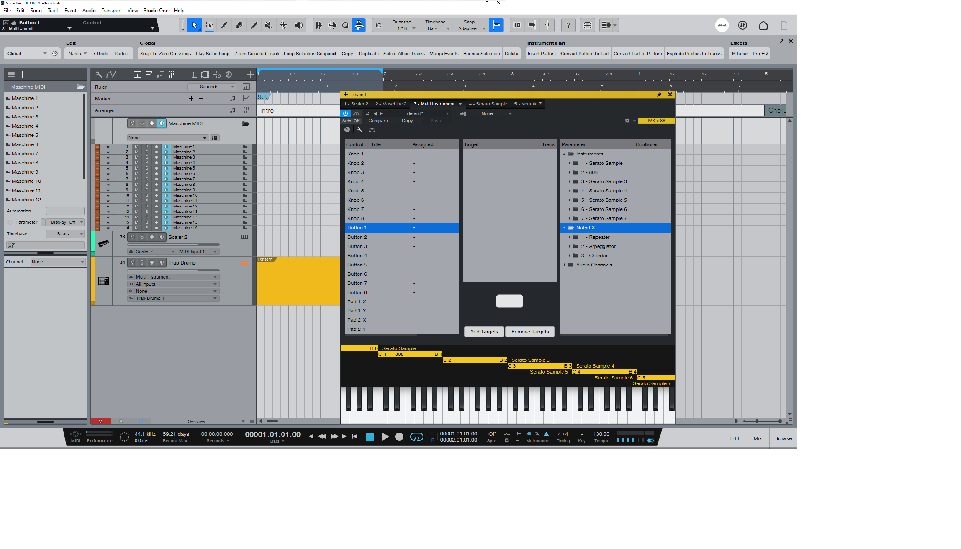Mute the Trap Drums track
Screen dimensions: 961x549
pyautogui.click(x=132, y=262)
